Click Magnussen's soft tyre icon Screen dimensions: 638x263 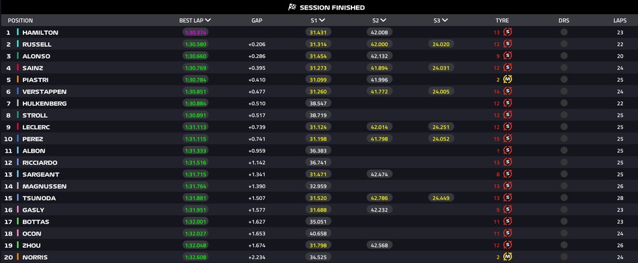508,185
